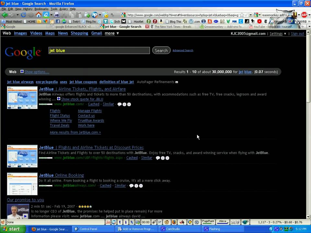Open the Bookmarks menu
The width and height of the screenshot is (311, 233).
41,9
